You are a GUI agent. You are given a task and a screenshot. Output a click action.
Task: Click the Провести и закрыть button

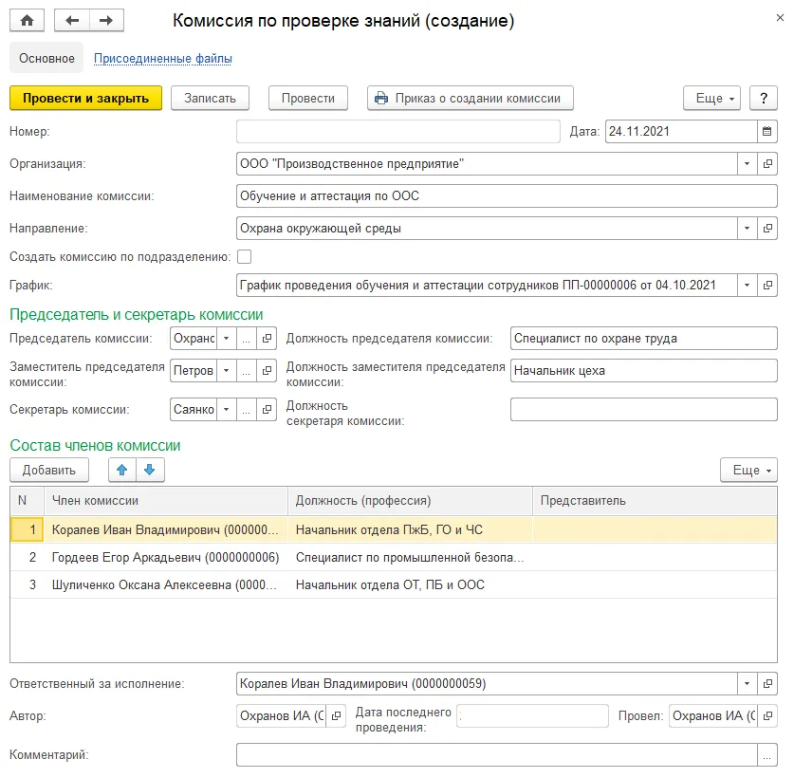tap(85, 99)
